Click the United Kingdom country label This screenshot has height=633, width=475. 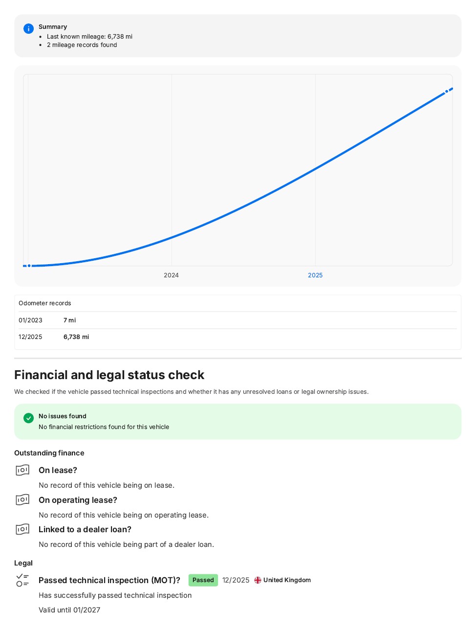pos(287,580)
